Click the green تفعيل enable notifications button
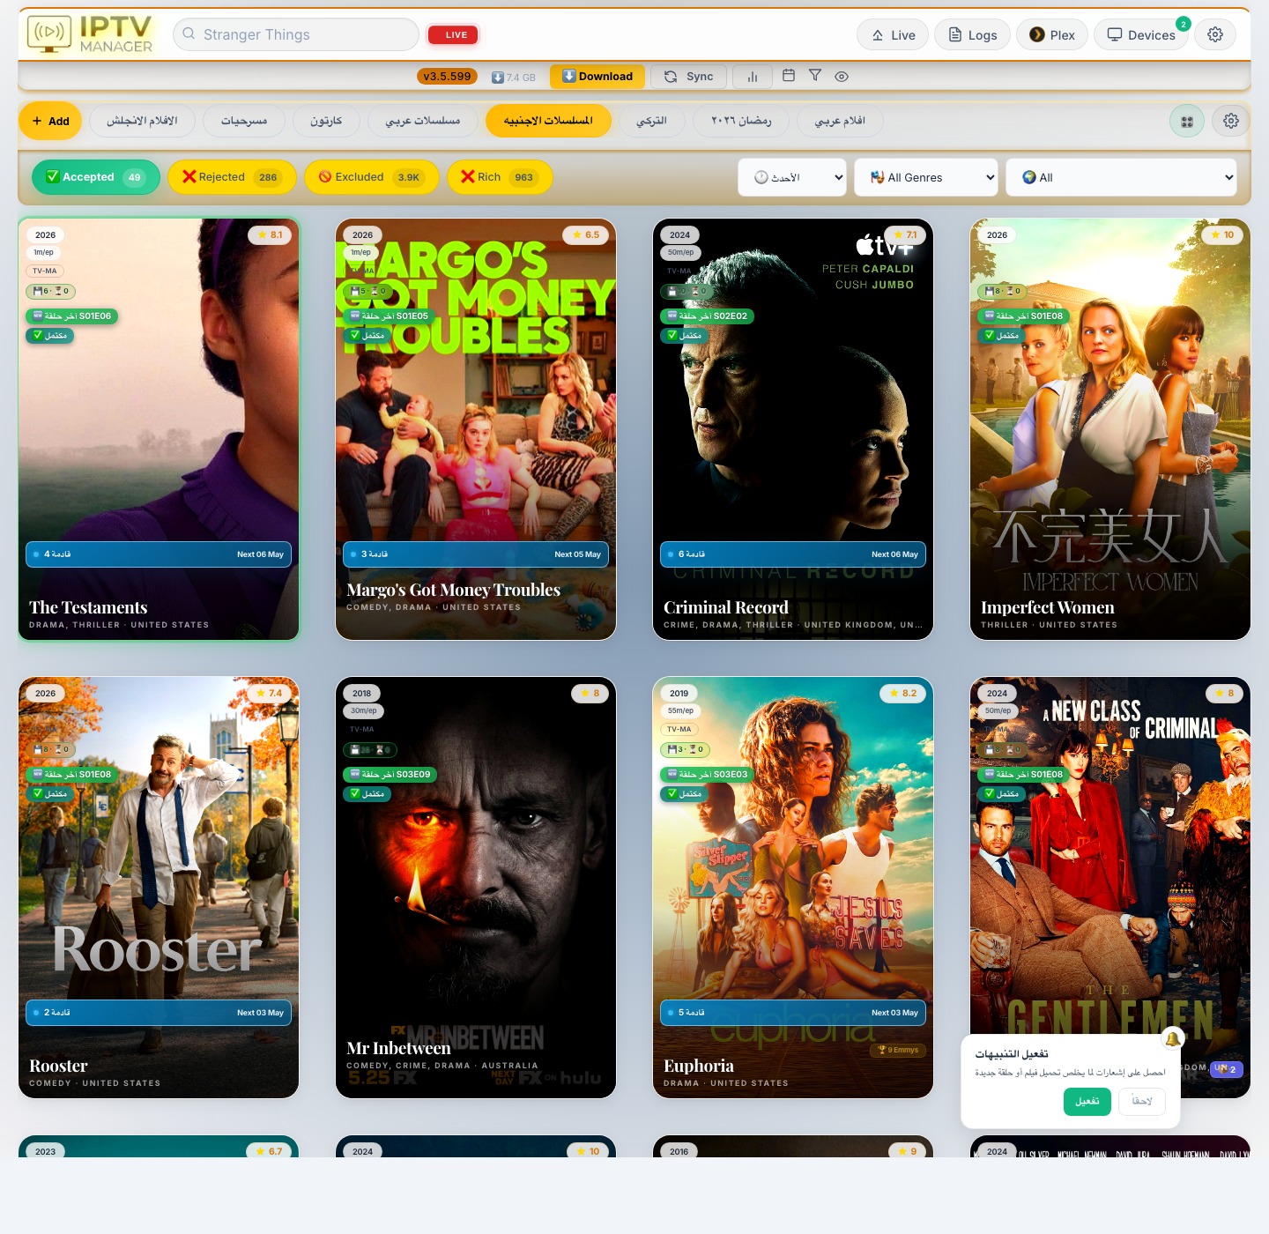This screenshot has height=1234, width=1269. coord(1087,1101)
